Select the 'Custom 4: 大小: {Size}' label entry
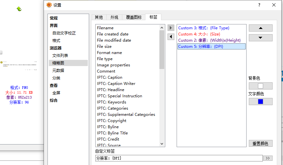The width and height of the screenshot is (283, 165). [199, 34]
